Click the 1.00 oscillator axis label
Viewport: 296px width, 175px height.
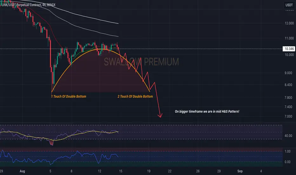tap(287, 151)
